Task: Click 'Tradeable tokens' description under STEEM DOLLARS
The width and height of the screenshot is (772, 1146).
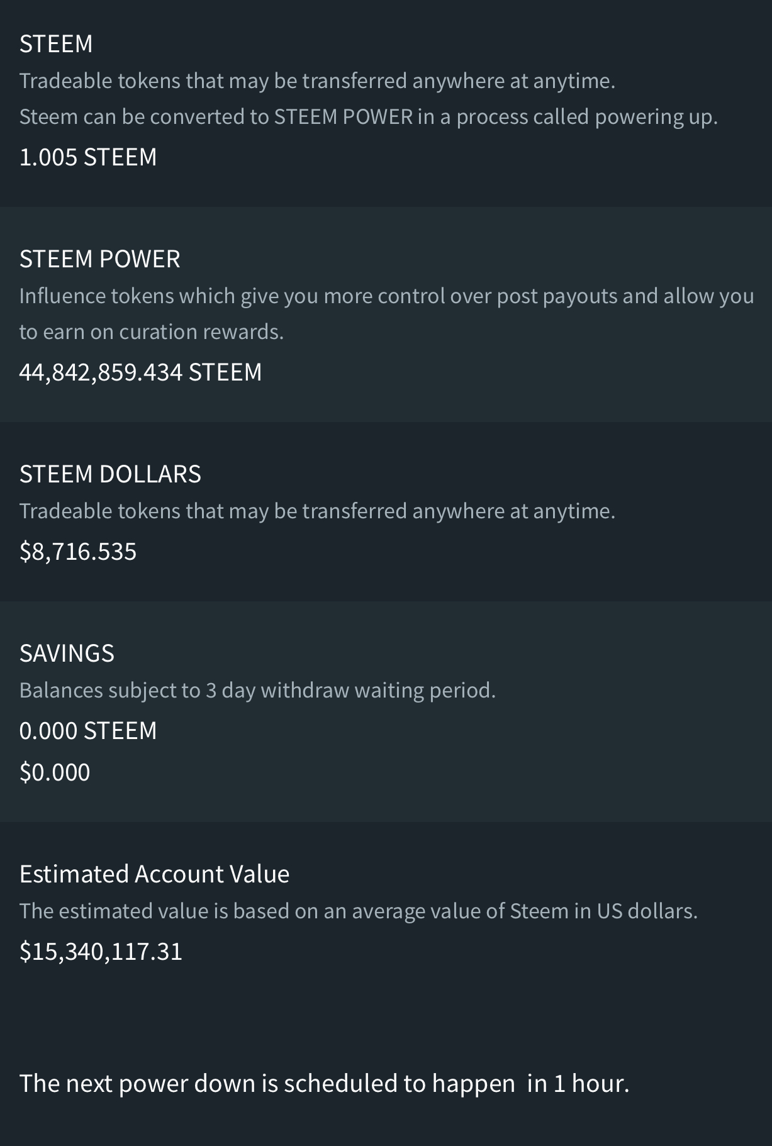Action: [317, 511]
